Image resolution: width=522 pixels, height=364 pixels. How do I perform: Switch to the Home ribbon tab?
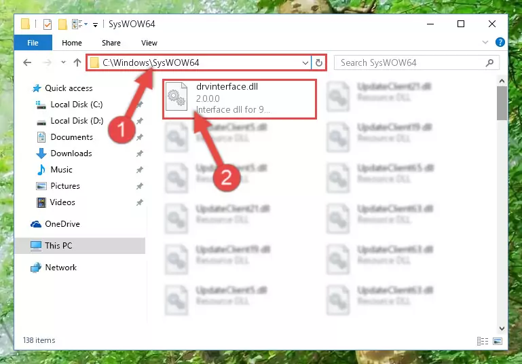click(x=71, y=43)
